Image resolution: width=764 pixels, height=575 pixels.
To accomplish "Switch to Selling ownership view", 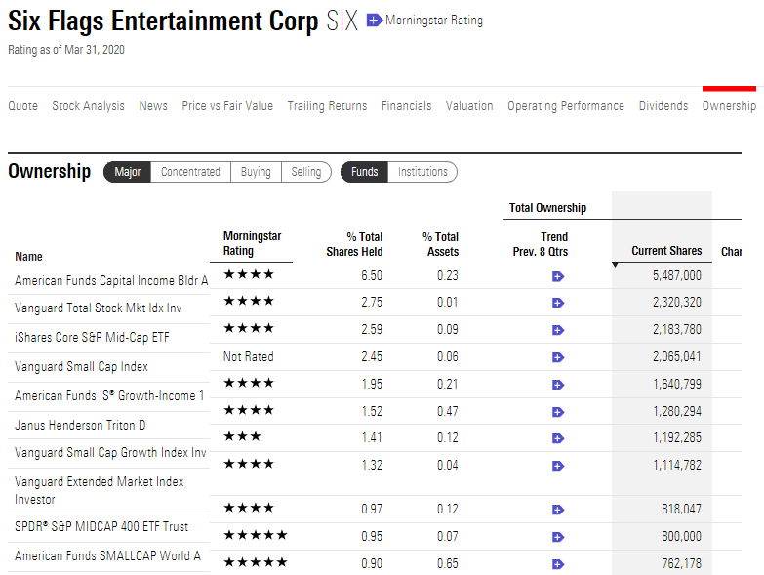I will [306, 172].
